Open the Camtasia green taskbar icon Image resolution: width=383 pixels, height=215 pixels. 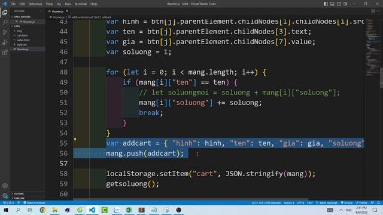click(105, 210)
